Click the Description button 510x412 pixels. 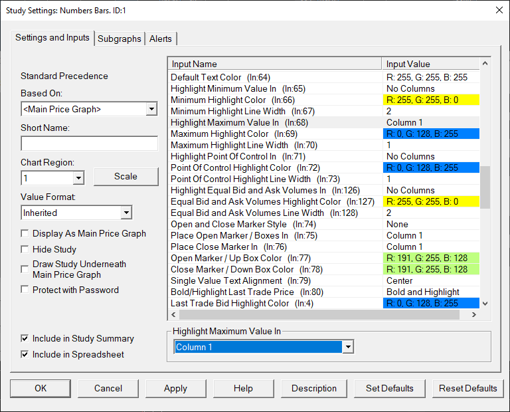314,388
